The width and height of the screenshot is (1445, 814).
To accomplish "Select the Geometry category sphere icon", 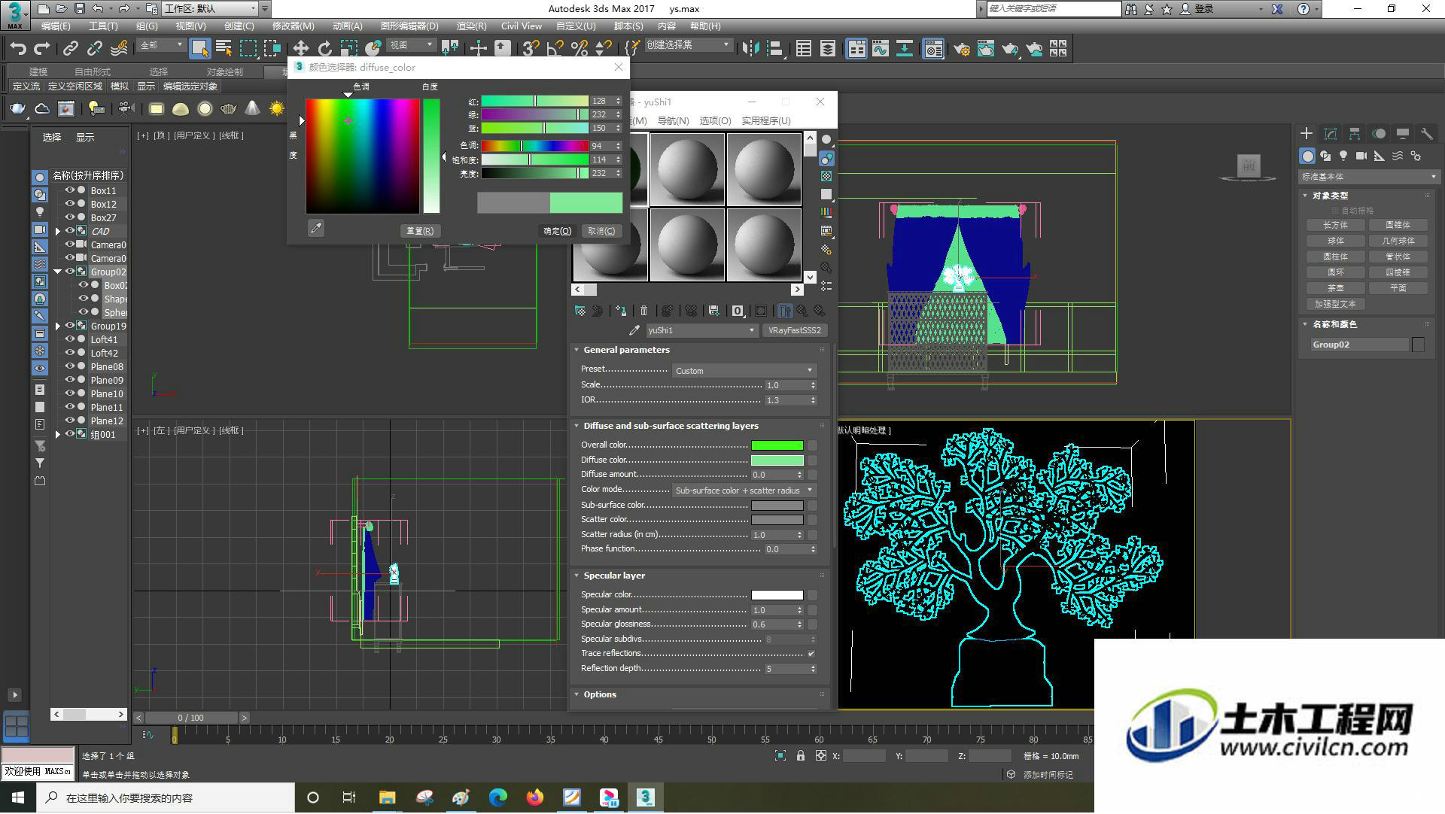I will pyautogui.click(x=1307, y=156).
